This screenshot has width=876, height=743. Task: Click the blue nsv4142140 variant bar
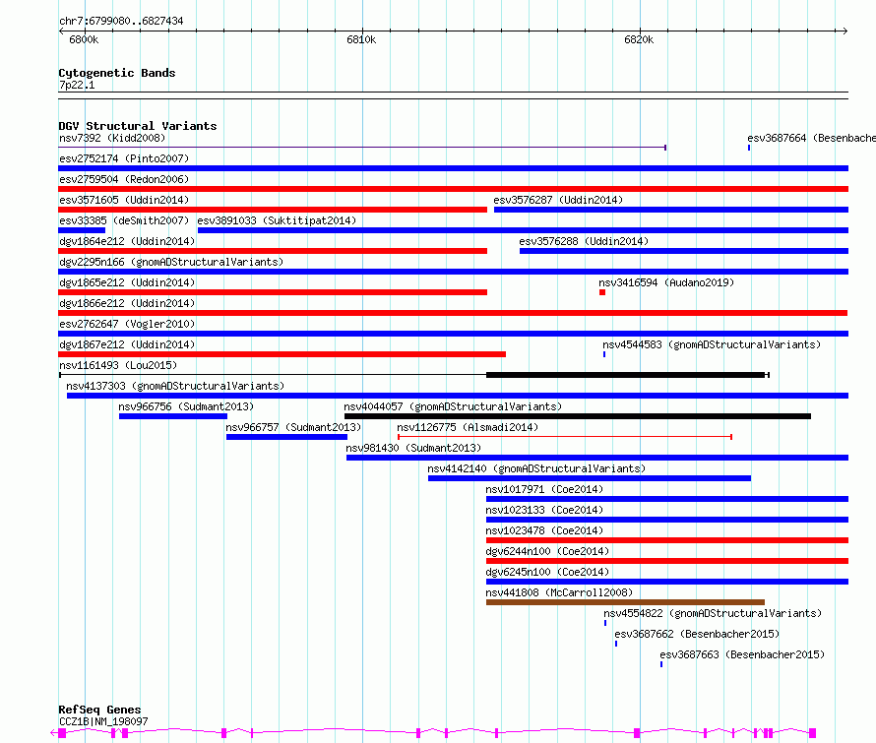click(590, 478)
